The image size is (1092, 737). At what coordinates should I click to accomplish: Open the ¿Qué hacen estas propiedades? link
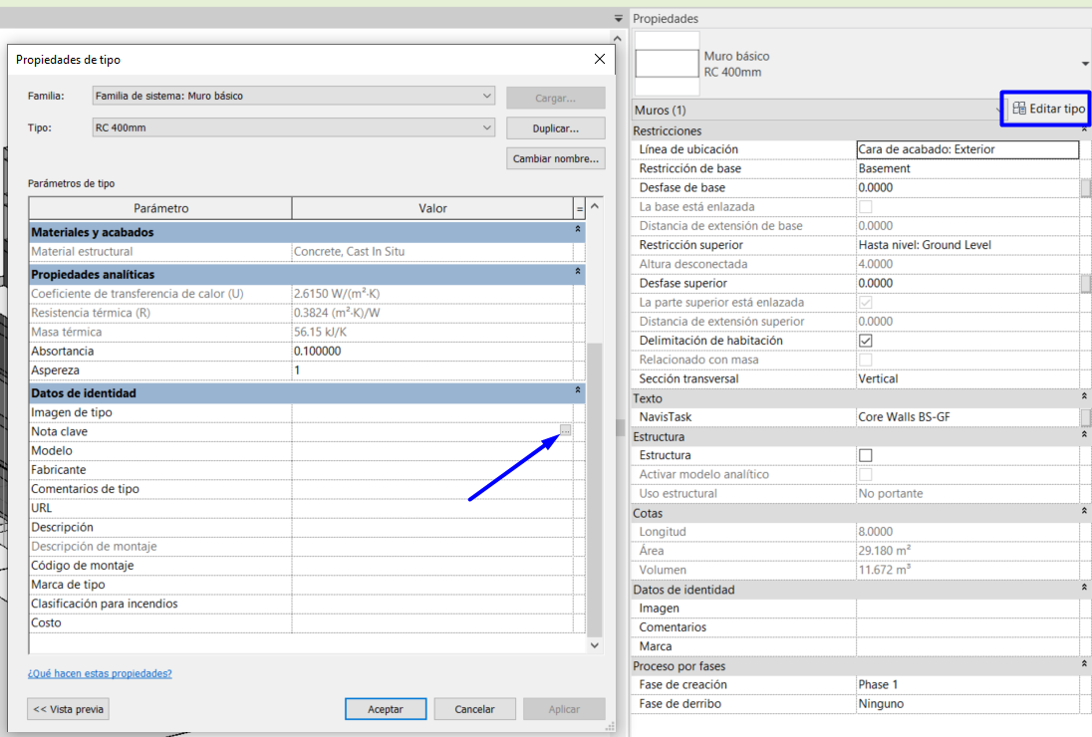click(x=100, y=673)
